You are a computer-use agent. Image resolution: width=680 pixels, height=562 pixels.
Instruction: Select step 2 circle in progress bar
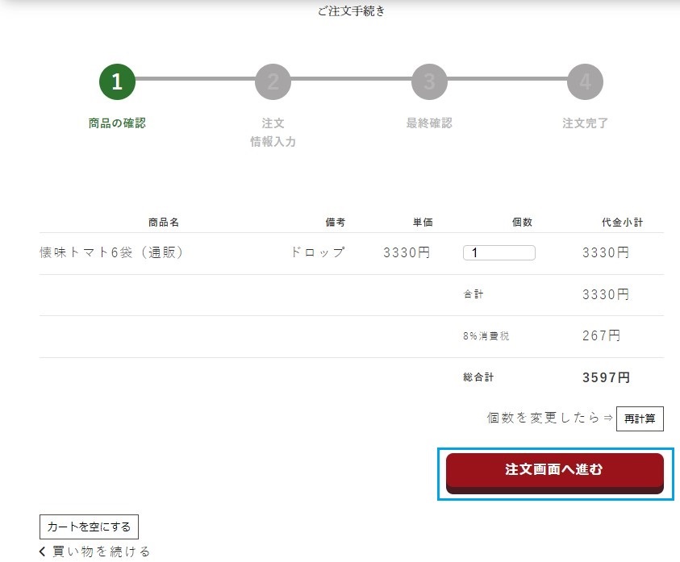pos(273,81)
